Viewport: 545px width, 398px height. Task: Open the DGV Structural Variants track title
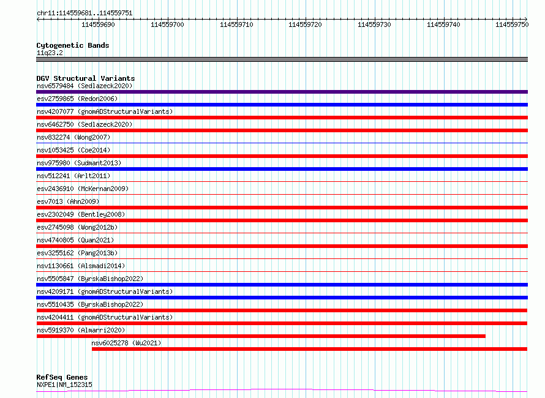click(x=86, y=78)
